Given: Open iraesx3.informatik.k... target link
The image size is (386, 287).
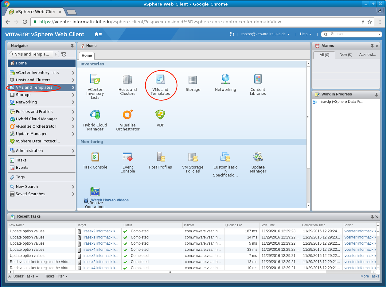Looking at the screenshot, I should tap(101, 243).
